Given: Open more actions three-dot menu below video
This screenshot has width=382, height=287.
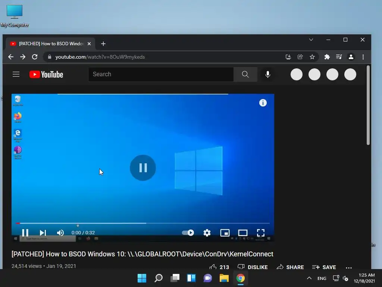Looking at the screenshot, I should 349,268.
